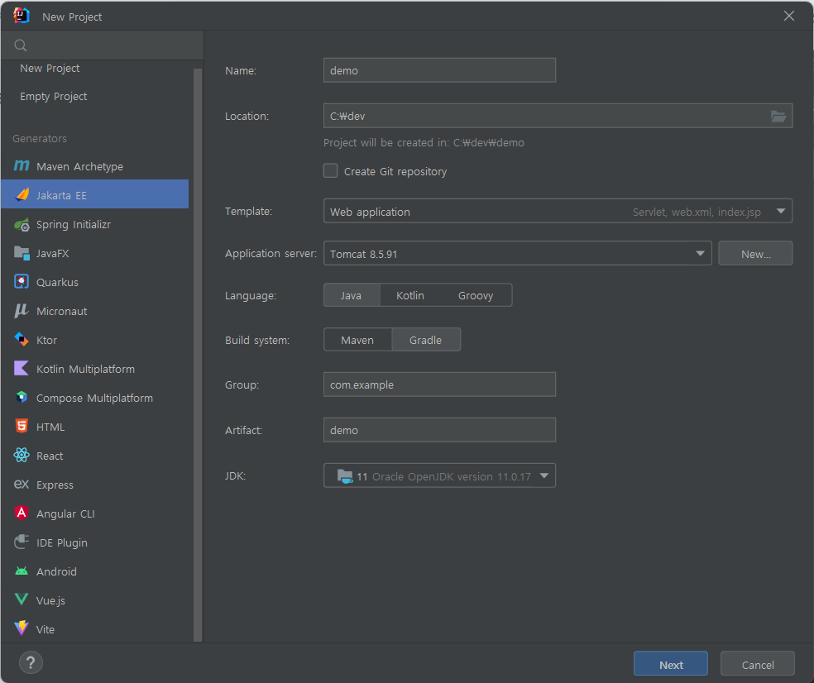Click the React atom icon

pos(22,456)
